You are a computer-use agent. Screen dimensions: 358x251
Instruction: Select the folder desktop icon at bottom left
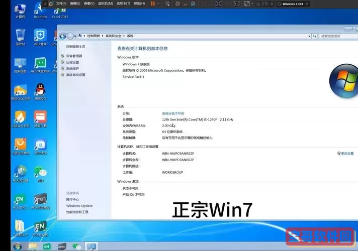coord(20,228)
